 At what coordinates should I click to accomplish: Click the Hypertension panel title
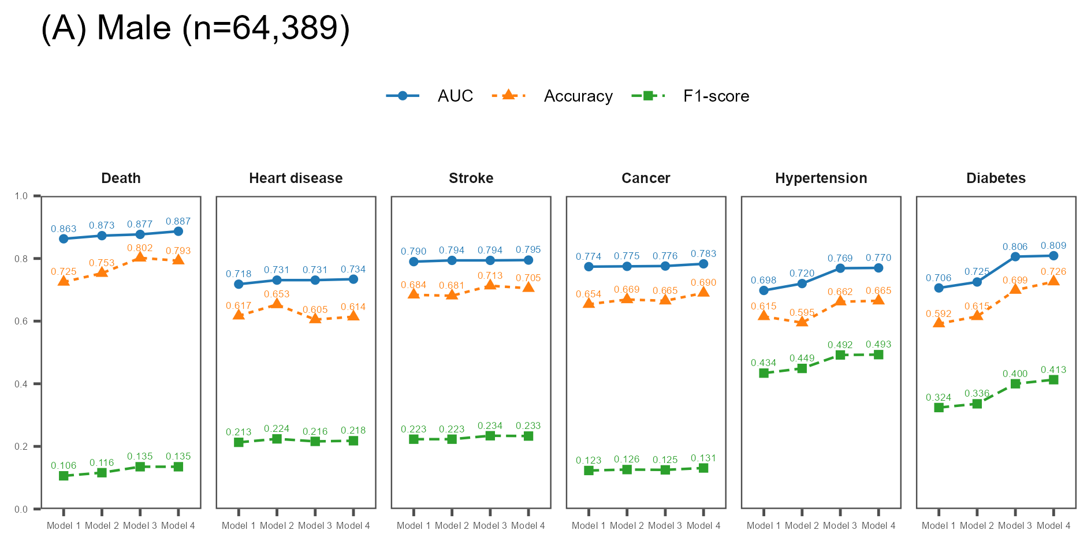point(821,178)
